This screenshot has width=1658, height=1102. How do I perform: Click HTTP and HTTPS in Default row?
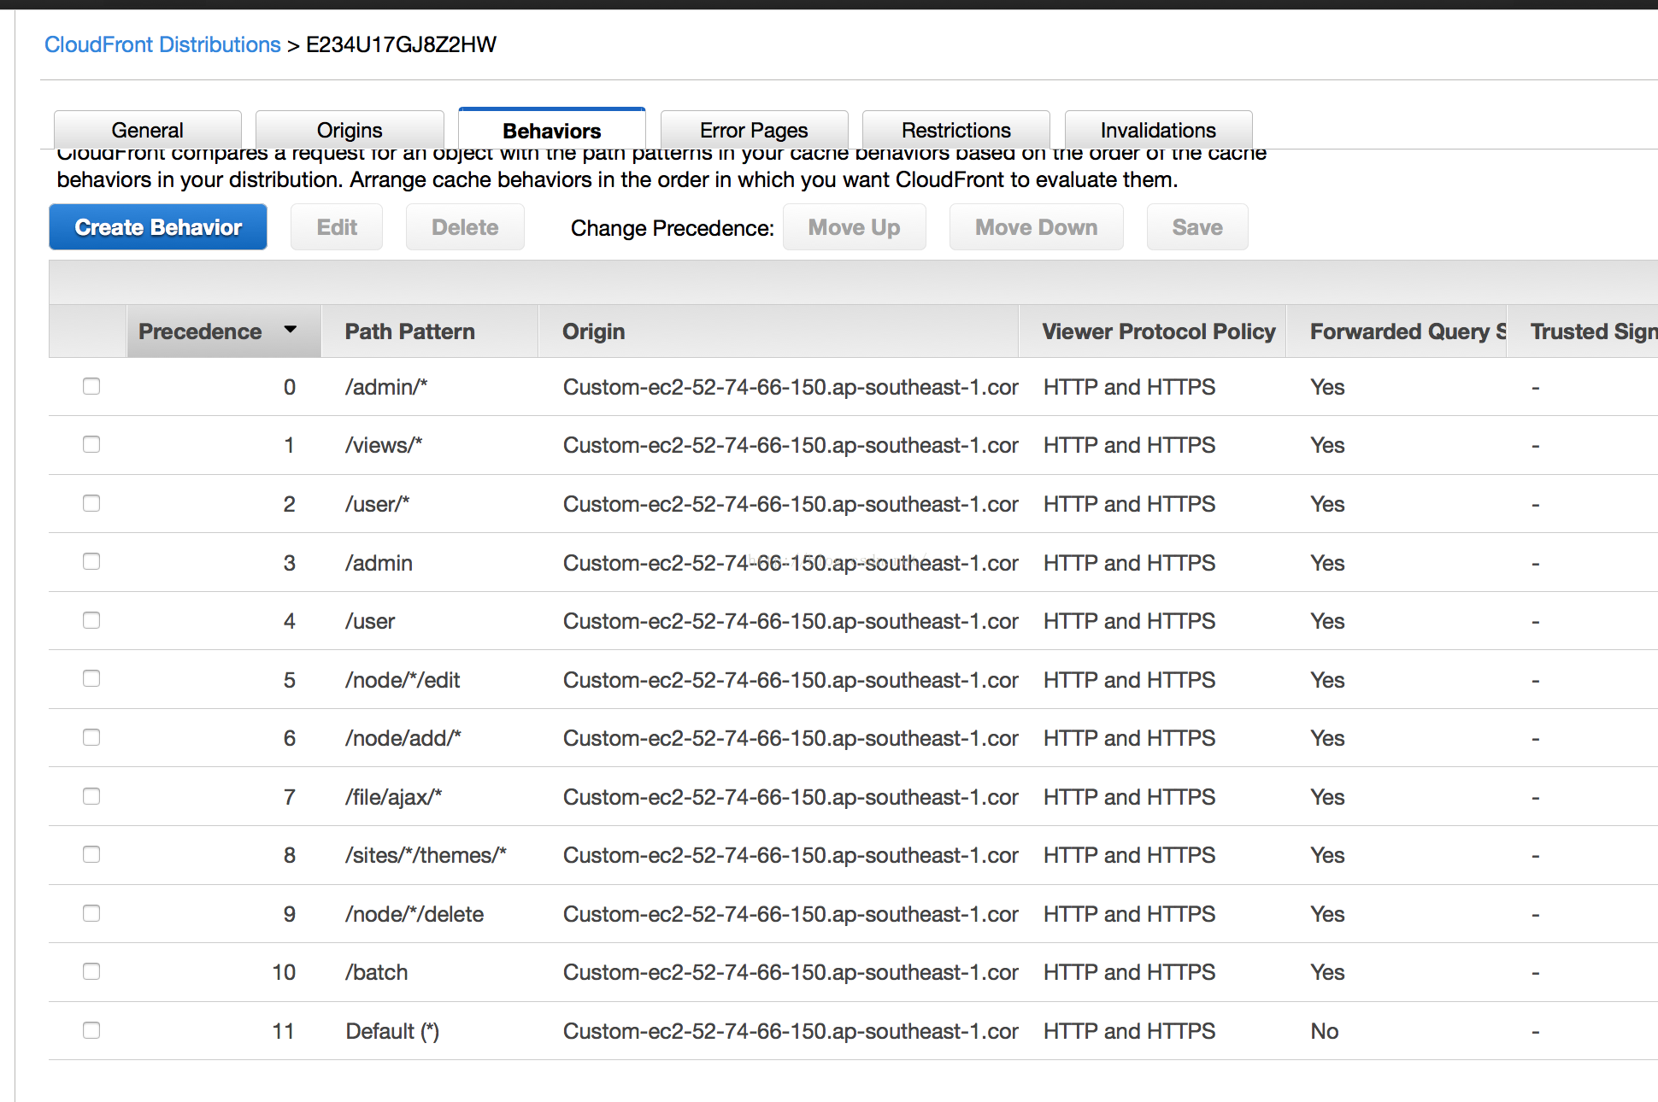(1129, 1031)
